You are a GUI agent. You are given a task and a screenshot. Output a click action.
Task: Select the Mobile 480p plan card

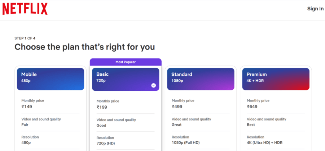[50, 79]
